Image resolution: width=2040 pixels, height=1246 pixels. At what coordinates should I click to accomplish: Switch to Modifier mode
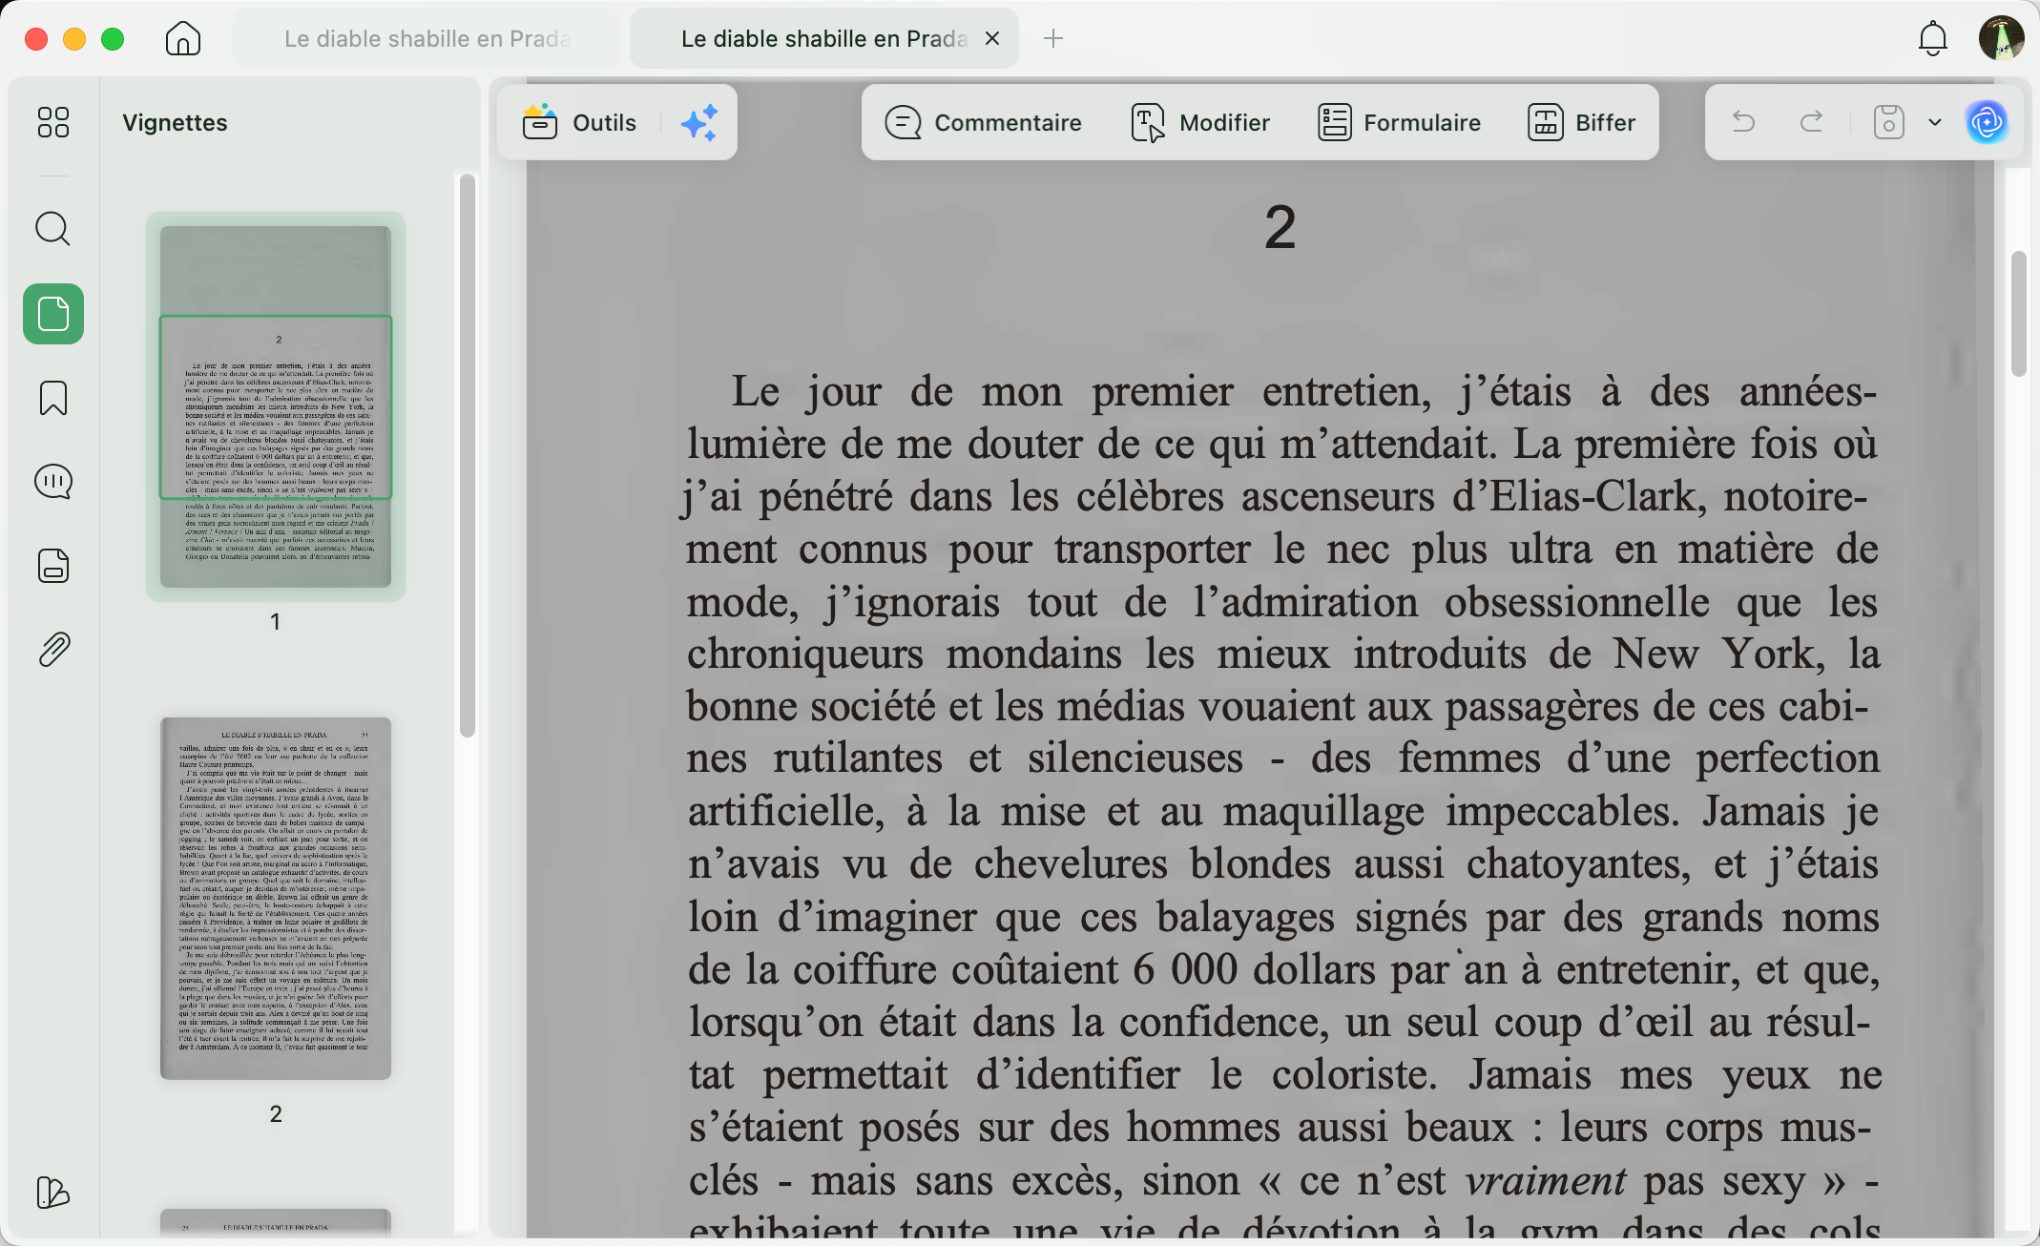tap(1200, 122)
